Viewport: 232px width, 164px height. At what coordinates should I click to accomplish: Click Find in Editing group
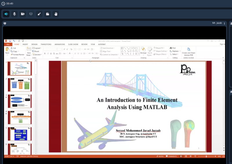pyautogui.click(x=173, y=48)
